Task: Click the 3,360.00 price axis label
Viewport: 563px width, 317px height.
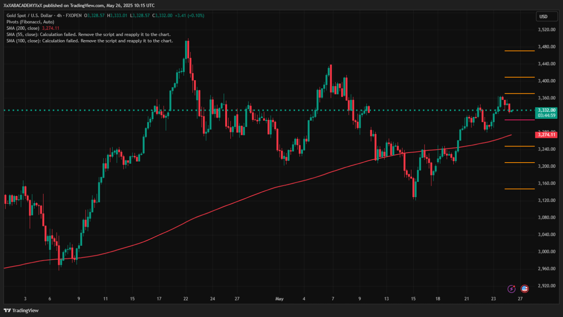Action: (546, 98)
